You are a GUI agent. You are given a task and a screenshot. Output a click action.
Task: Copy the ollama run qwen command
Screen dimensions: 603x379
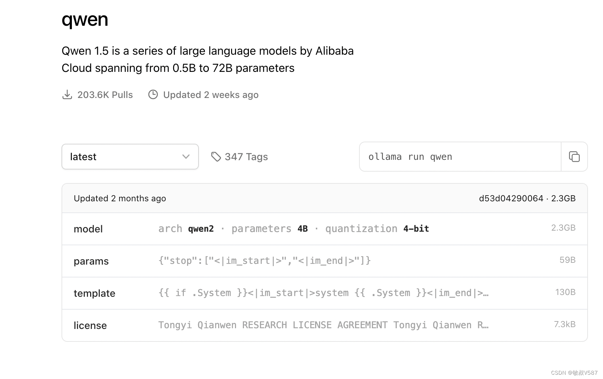tap(574, 157)
